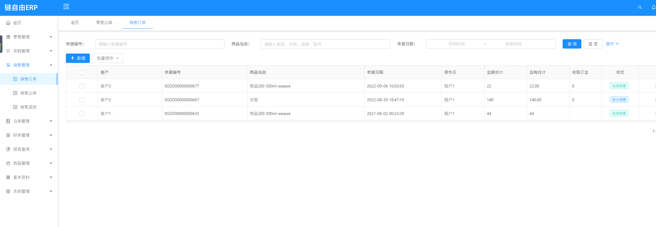Focus the 单据编号 input field
This screenshot has width=656, height=227.
point(160,44)
